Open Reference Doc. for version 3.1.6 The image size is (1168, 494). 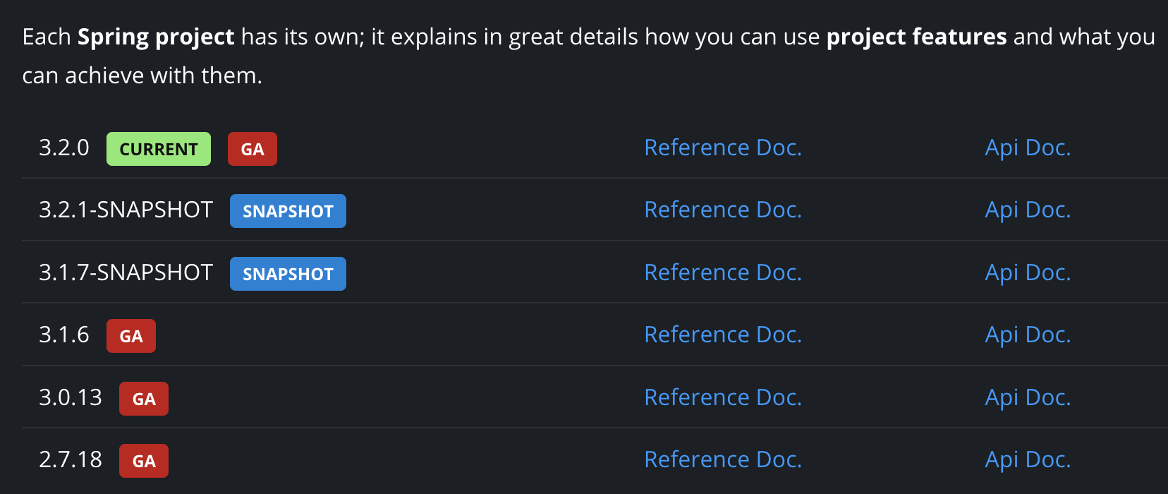point(723,335)
